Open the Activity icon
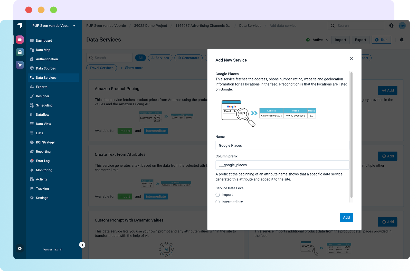417x271 pixels. [x=32, y=179]
